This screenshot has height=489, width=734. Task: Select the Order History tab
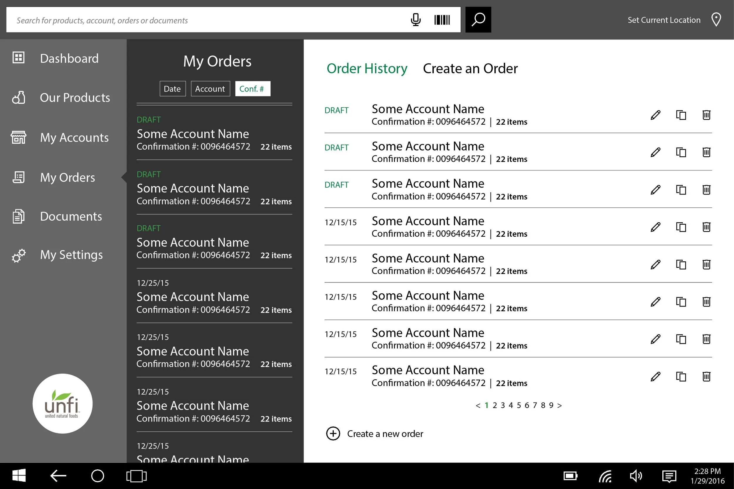pos(367,68)
